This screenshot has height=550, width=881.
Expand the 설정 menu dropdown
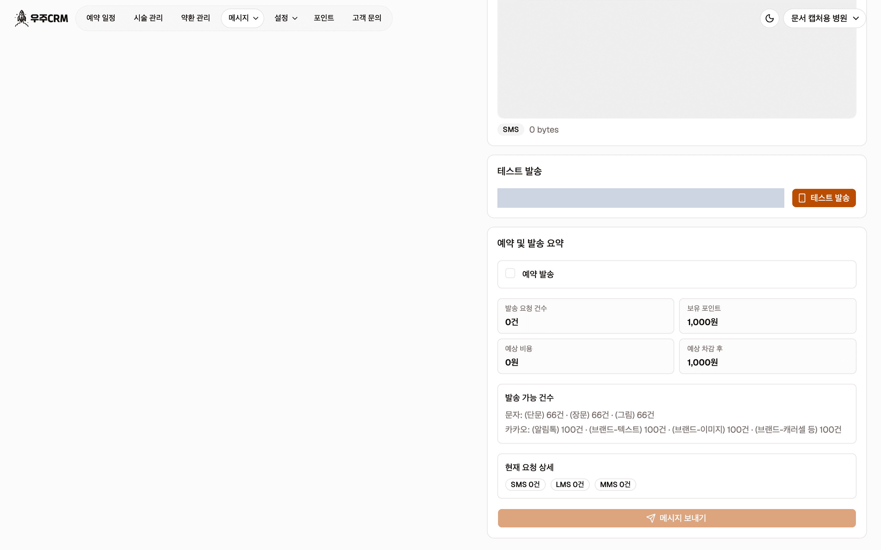click(286, 18)
